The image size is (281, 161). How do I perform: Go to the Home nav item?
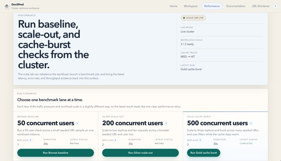pyautogui.click(x=173, y=6)
